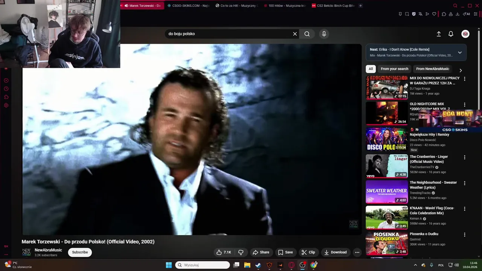Viewport: 482px width, 271px height.
Task: Open the browser profile person icon
Action: tap(450, 14)
